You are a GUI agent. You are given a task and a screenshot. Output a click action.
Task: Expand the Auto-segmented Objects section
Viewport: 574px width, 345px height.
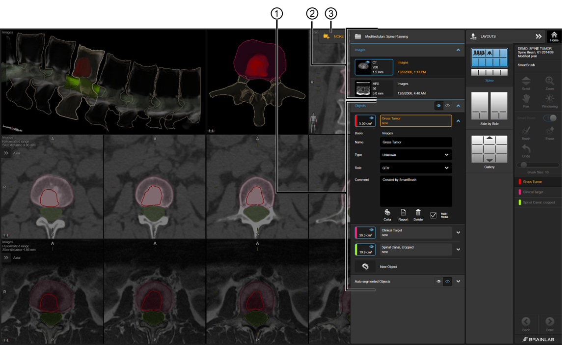tap(458, 281)
